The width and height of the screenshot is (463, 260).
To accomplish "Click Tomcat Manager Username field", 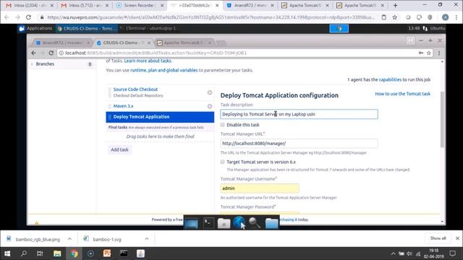I will (260, 188).
